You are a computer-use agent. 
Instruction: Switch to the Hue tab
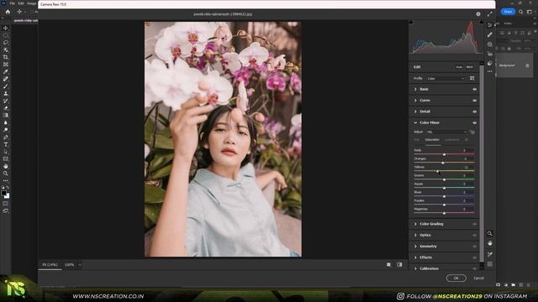click(x=417, y=140)
